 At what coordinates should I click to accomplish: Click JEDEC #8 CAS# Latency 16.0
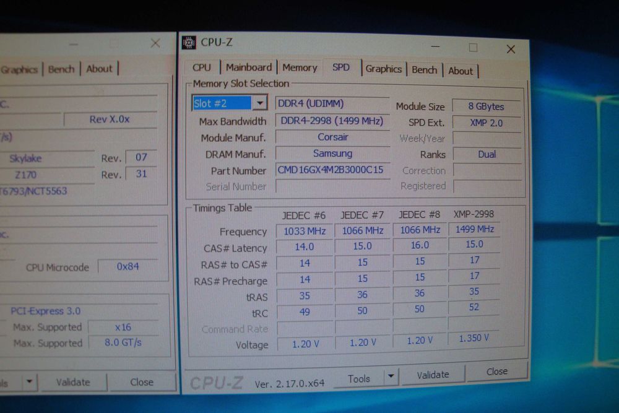(x=420, y=245)
